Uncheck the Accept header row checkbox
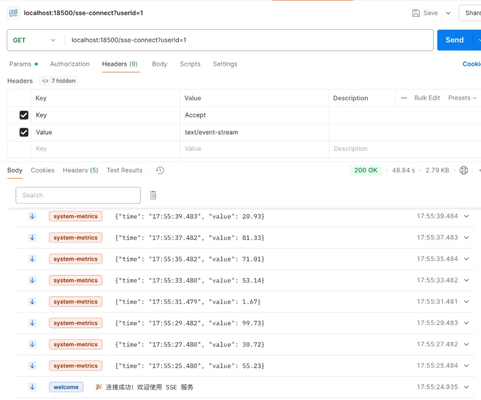The image size is (481, 400). tap(24, 115)
